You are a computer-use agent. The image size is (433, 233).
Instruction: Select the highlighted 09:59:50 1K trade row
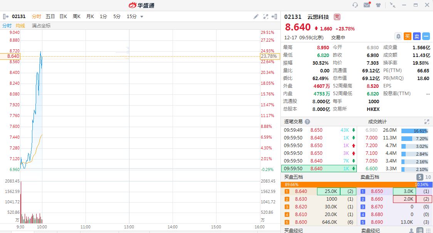pyautogui.click(x=319, y=168)
